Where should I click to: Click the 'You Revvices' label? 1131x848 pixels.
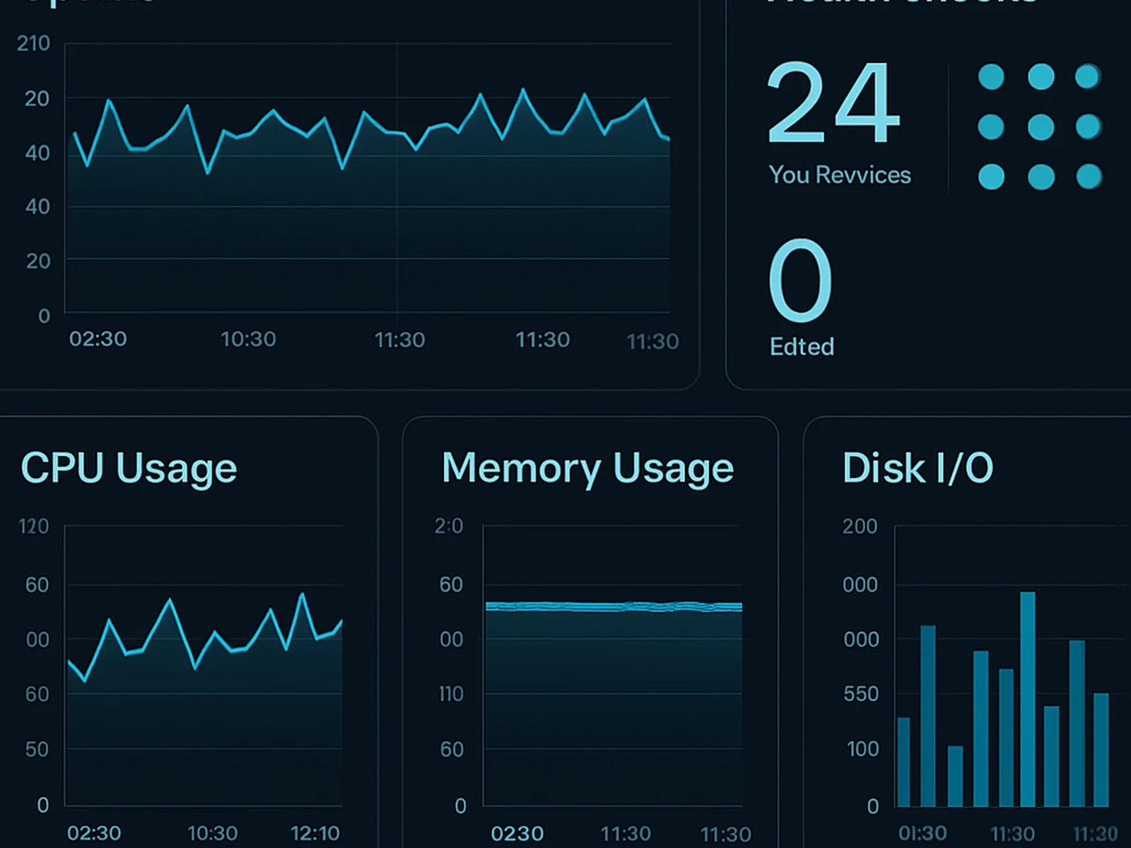click(840, 175)
